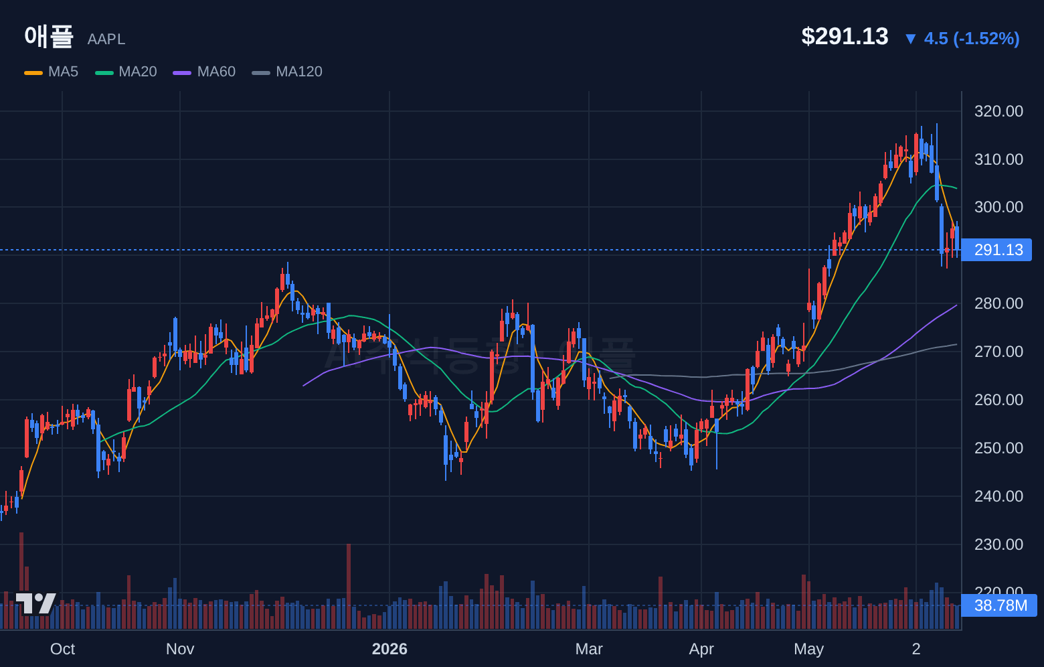
Task: Click the green MA20 color swatch
Action: tap(104, 72)
